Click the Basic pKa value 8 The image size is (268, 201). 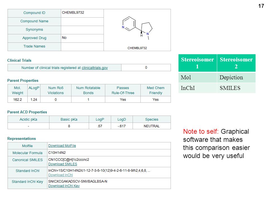click(69, 126)
